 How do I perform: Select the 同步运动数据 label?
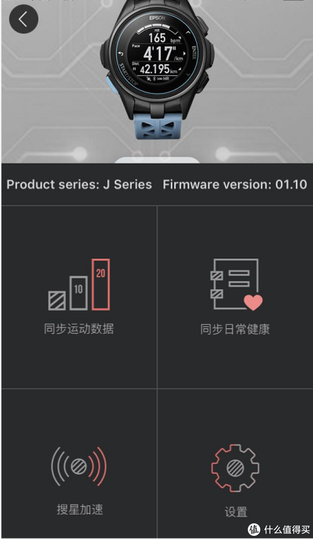pos(79,329)
